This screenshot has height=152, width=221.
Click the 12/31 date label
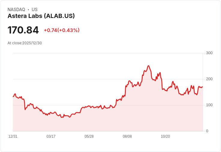[13, 136]
